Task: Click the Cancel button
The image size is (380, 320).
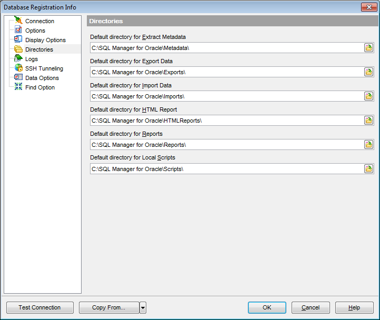Action: click(311, 308)
